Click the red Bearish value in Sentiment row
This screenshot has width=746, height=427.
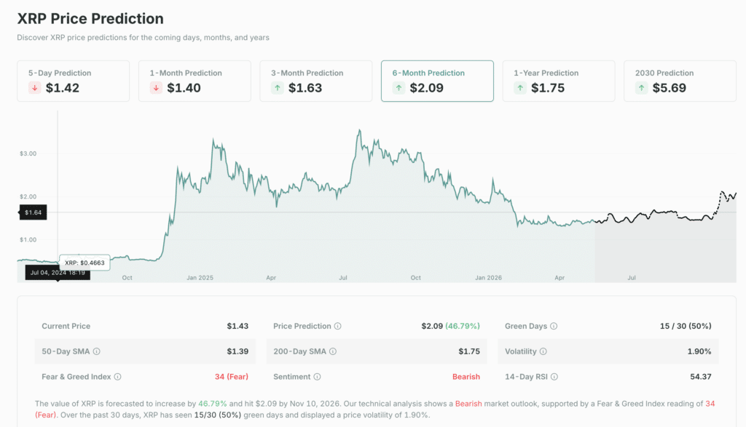tap(466, 377)
